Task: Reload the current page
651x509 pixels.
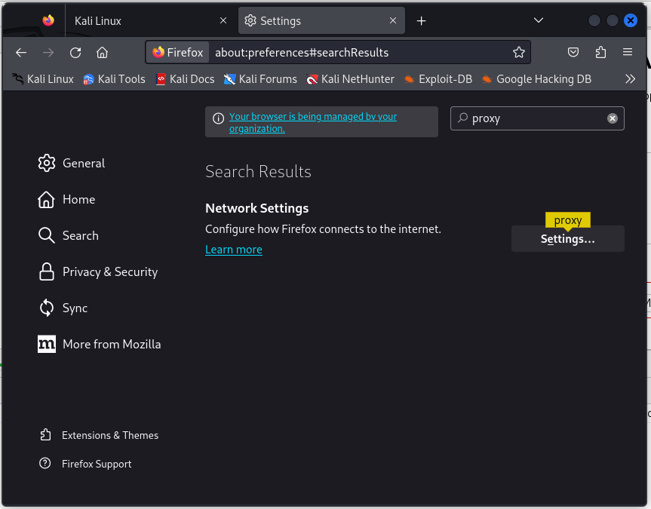Action: pos(75,53)
